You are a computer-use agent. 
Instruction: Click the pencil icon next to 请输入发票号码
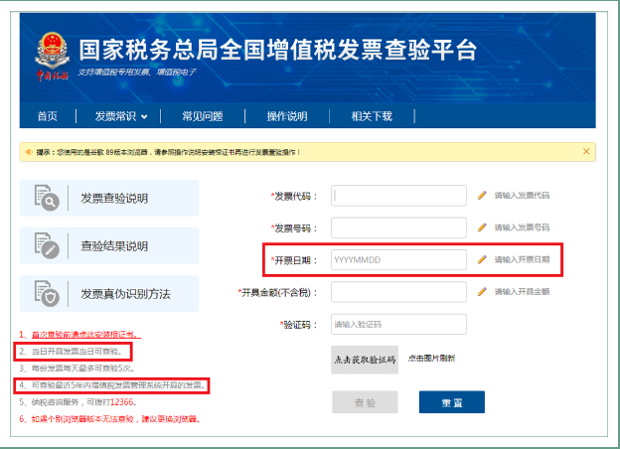(x=482, y=227)
